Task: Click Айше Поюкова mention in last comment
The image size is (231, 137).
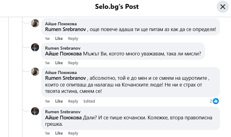Action: 63,118
